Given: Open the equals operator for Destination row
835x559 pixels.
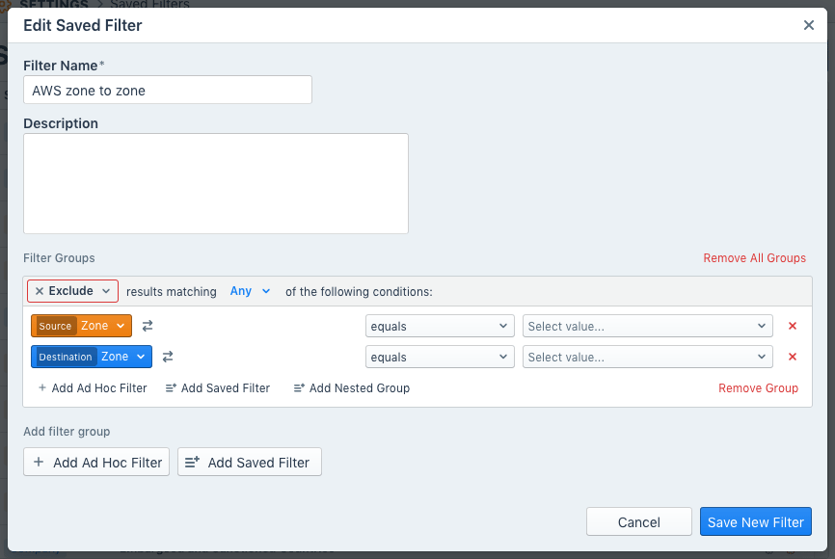Looking at the screenshot, I should pyautogui.click(x=439, y=358).
